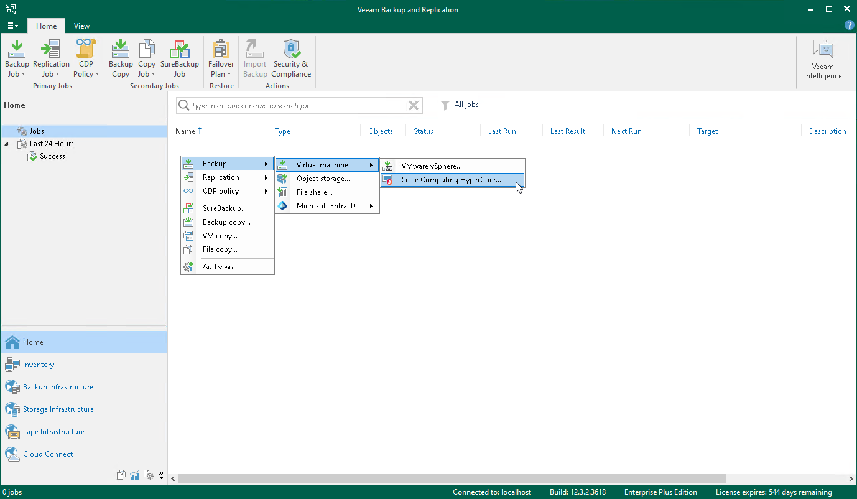Open Veeam Intelligence assistant
Screen dimensions: 857x499
823,60
